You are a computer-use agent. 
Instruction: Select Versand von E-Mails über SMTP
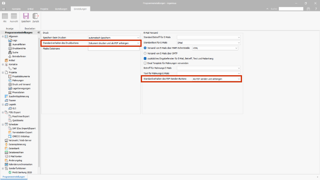(x=145, y=53)
